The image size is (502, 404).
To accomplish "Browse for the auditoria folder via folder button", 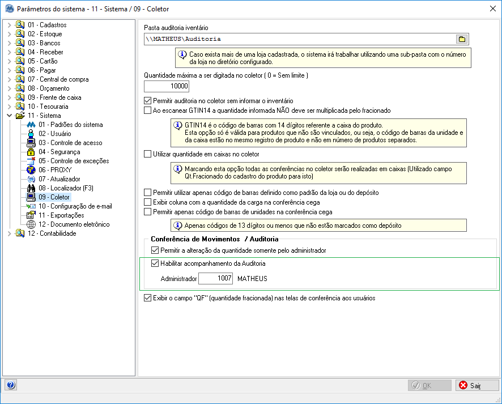I will click(x=462, y=39).
